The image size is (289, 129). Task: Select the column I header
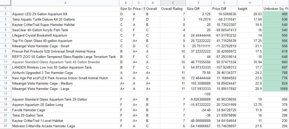(x=276, y=3)
